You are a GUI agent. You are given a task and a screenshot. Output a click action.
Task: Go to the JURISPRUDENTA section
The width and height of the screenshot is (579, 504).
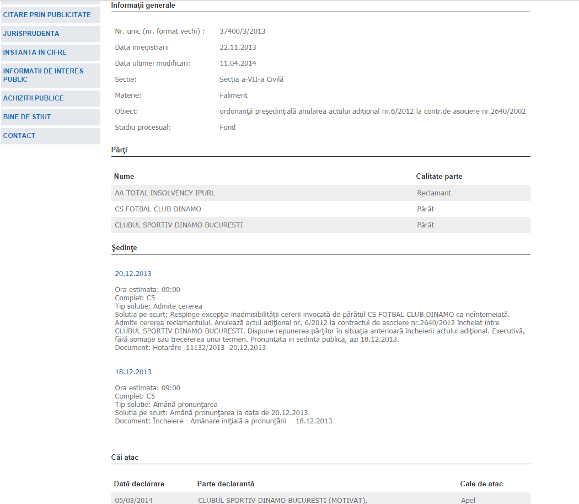pos(31,34)
